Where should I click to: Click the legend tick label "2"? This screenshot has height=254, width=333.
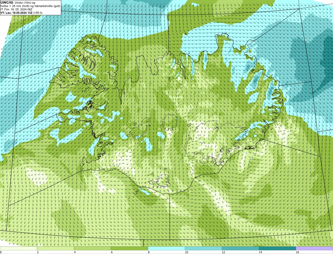(38, 252)
